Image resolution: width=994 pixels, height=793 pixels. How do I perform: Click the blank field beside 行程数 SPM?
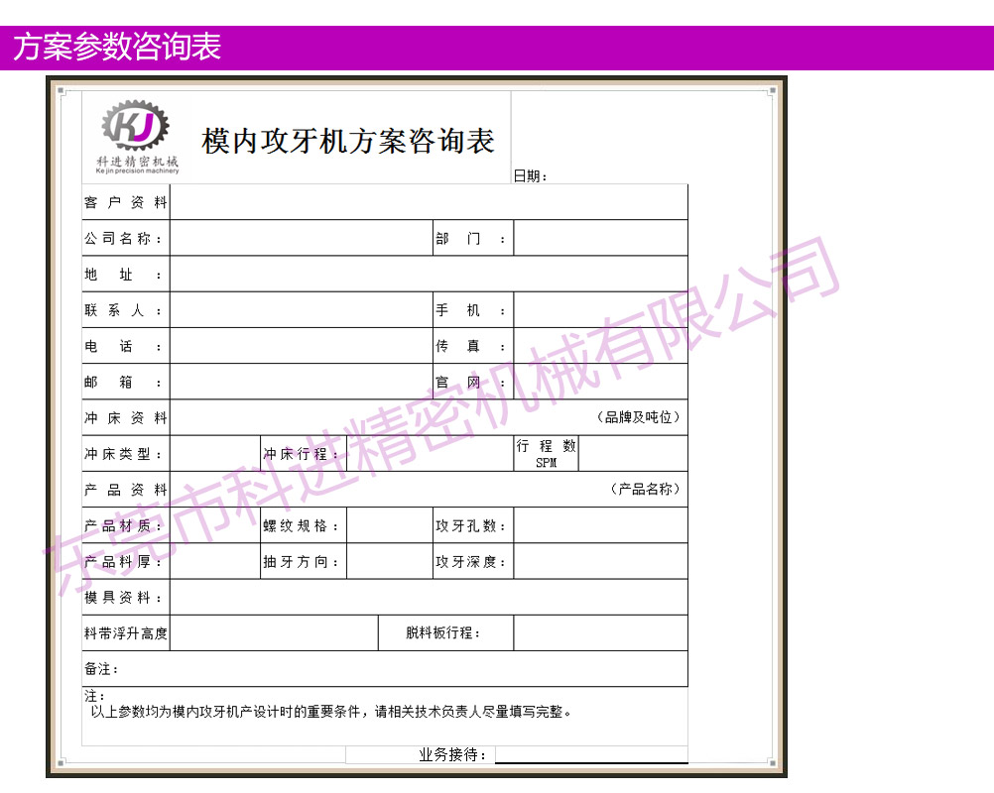tap(633, 454)
